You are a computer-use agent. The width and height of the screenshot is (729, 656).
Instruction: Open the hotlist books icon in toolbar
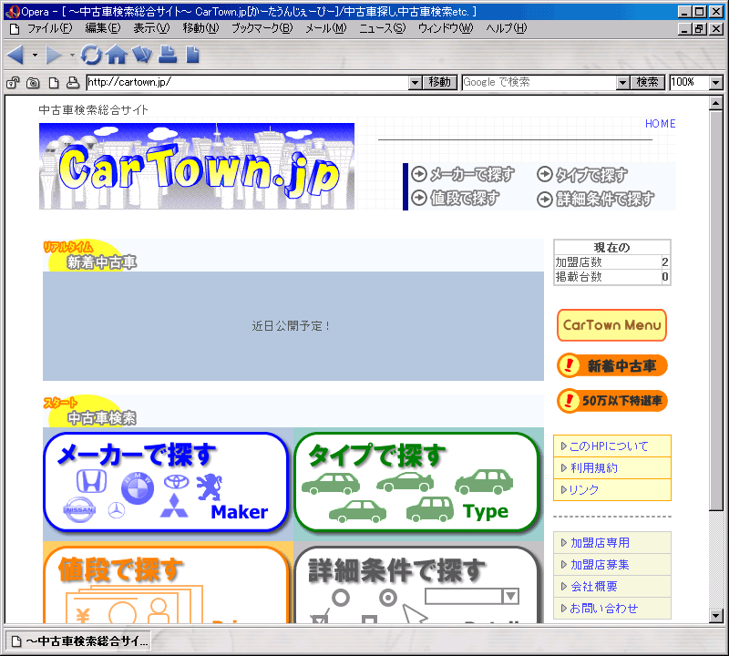click(142, 55)
